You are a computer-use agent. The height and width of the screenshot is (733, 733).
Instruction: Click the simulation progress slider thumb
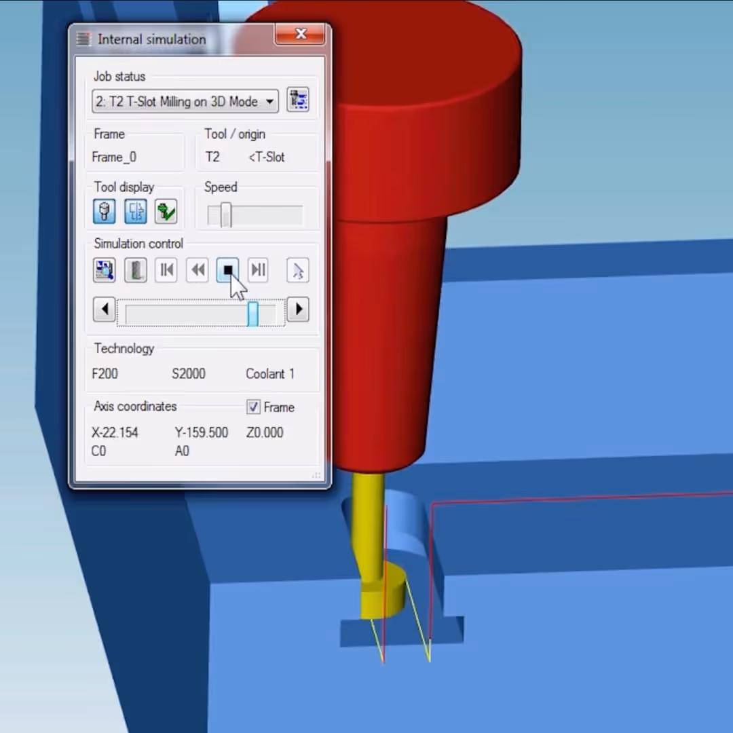click(x=253, y=314)
